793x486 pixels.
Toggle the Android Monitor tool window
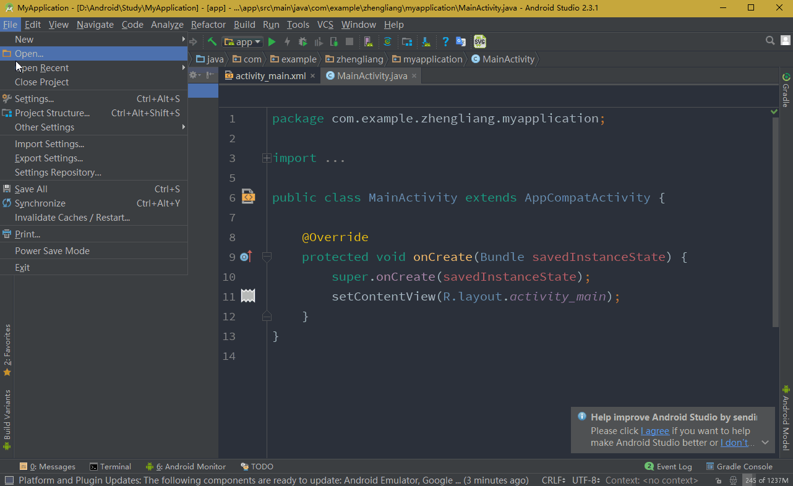[x=186, y=466]
